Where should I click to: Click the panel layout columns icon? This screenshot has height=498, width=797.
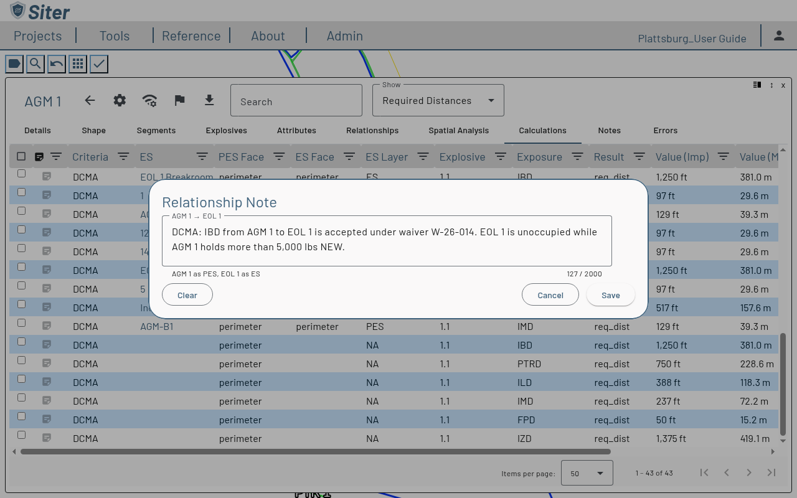pyautogui.click(x=757, y=85)
